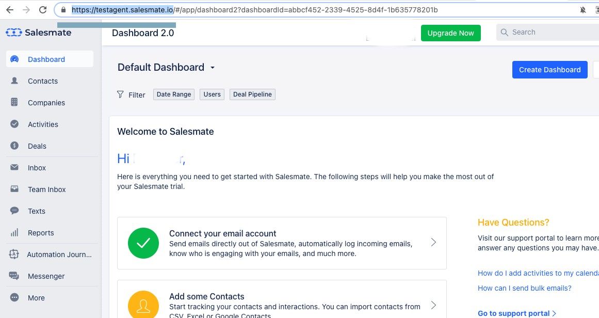Click the Add some Contacts heading
Image resolution: width=599 pixels, height=318 pixels.
[207, 297]
